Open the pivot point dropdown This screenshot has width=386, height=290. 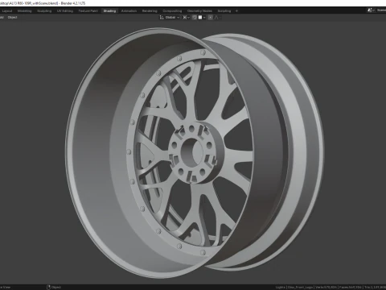tap(186, 18)
